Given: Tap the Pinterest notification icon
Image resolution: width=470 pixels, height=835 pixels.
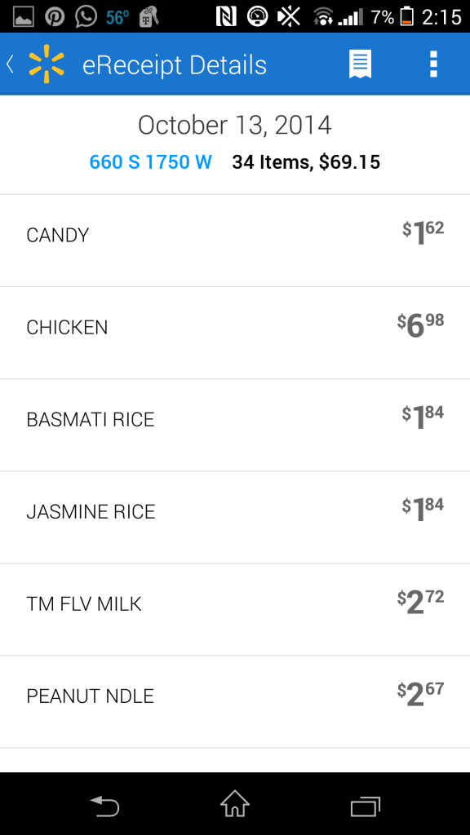Looking at the screenshot, I should pyautogui.click(x=55, y=16).
